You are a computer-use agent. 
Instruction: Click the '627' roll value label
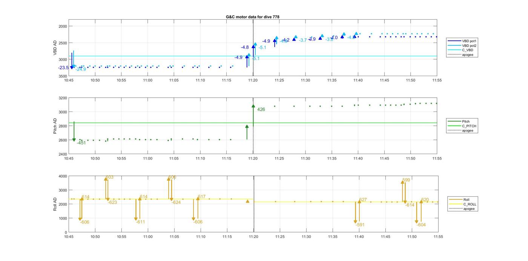point(363,200)
